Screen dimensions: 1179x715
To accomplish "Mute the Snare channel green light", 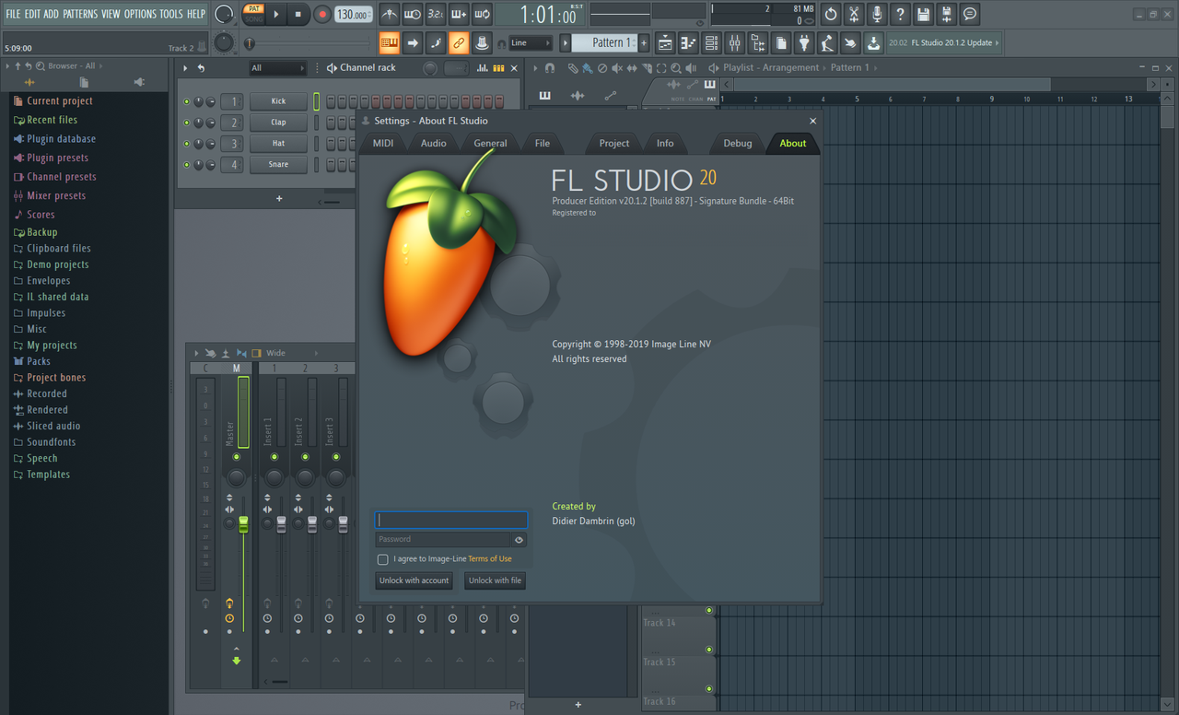I will tap(187, 165).
